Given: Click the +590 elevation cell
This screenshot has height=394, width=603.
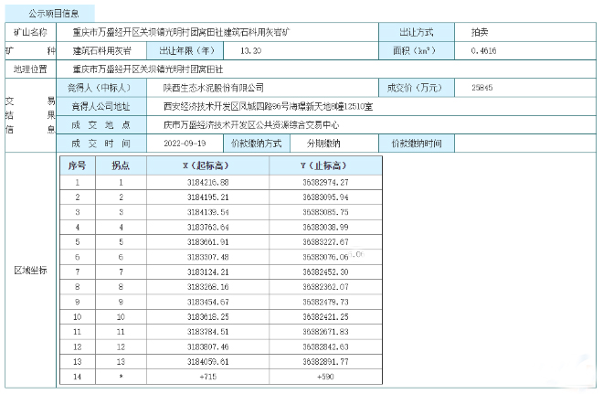Looking at the screenshot, I should pos(326,376).
